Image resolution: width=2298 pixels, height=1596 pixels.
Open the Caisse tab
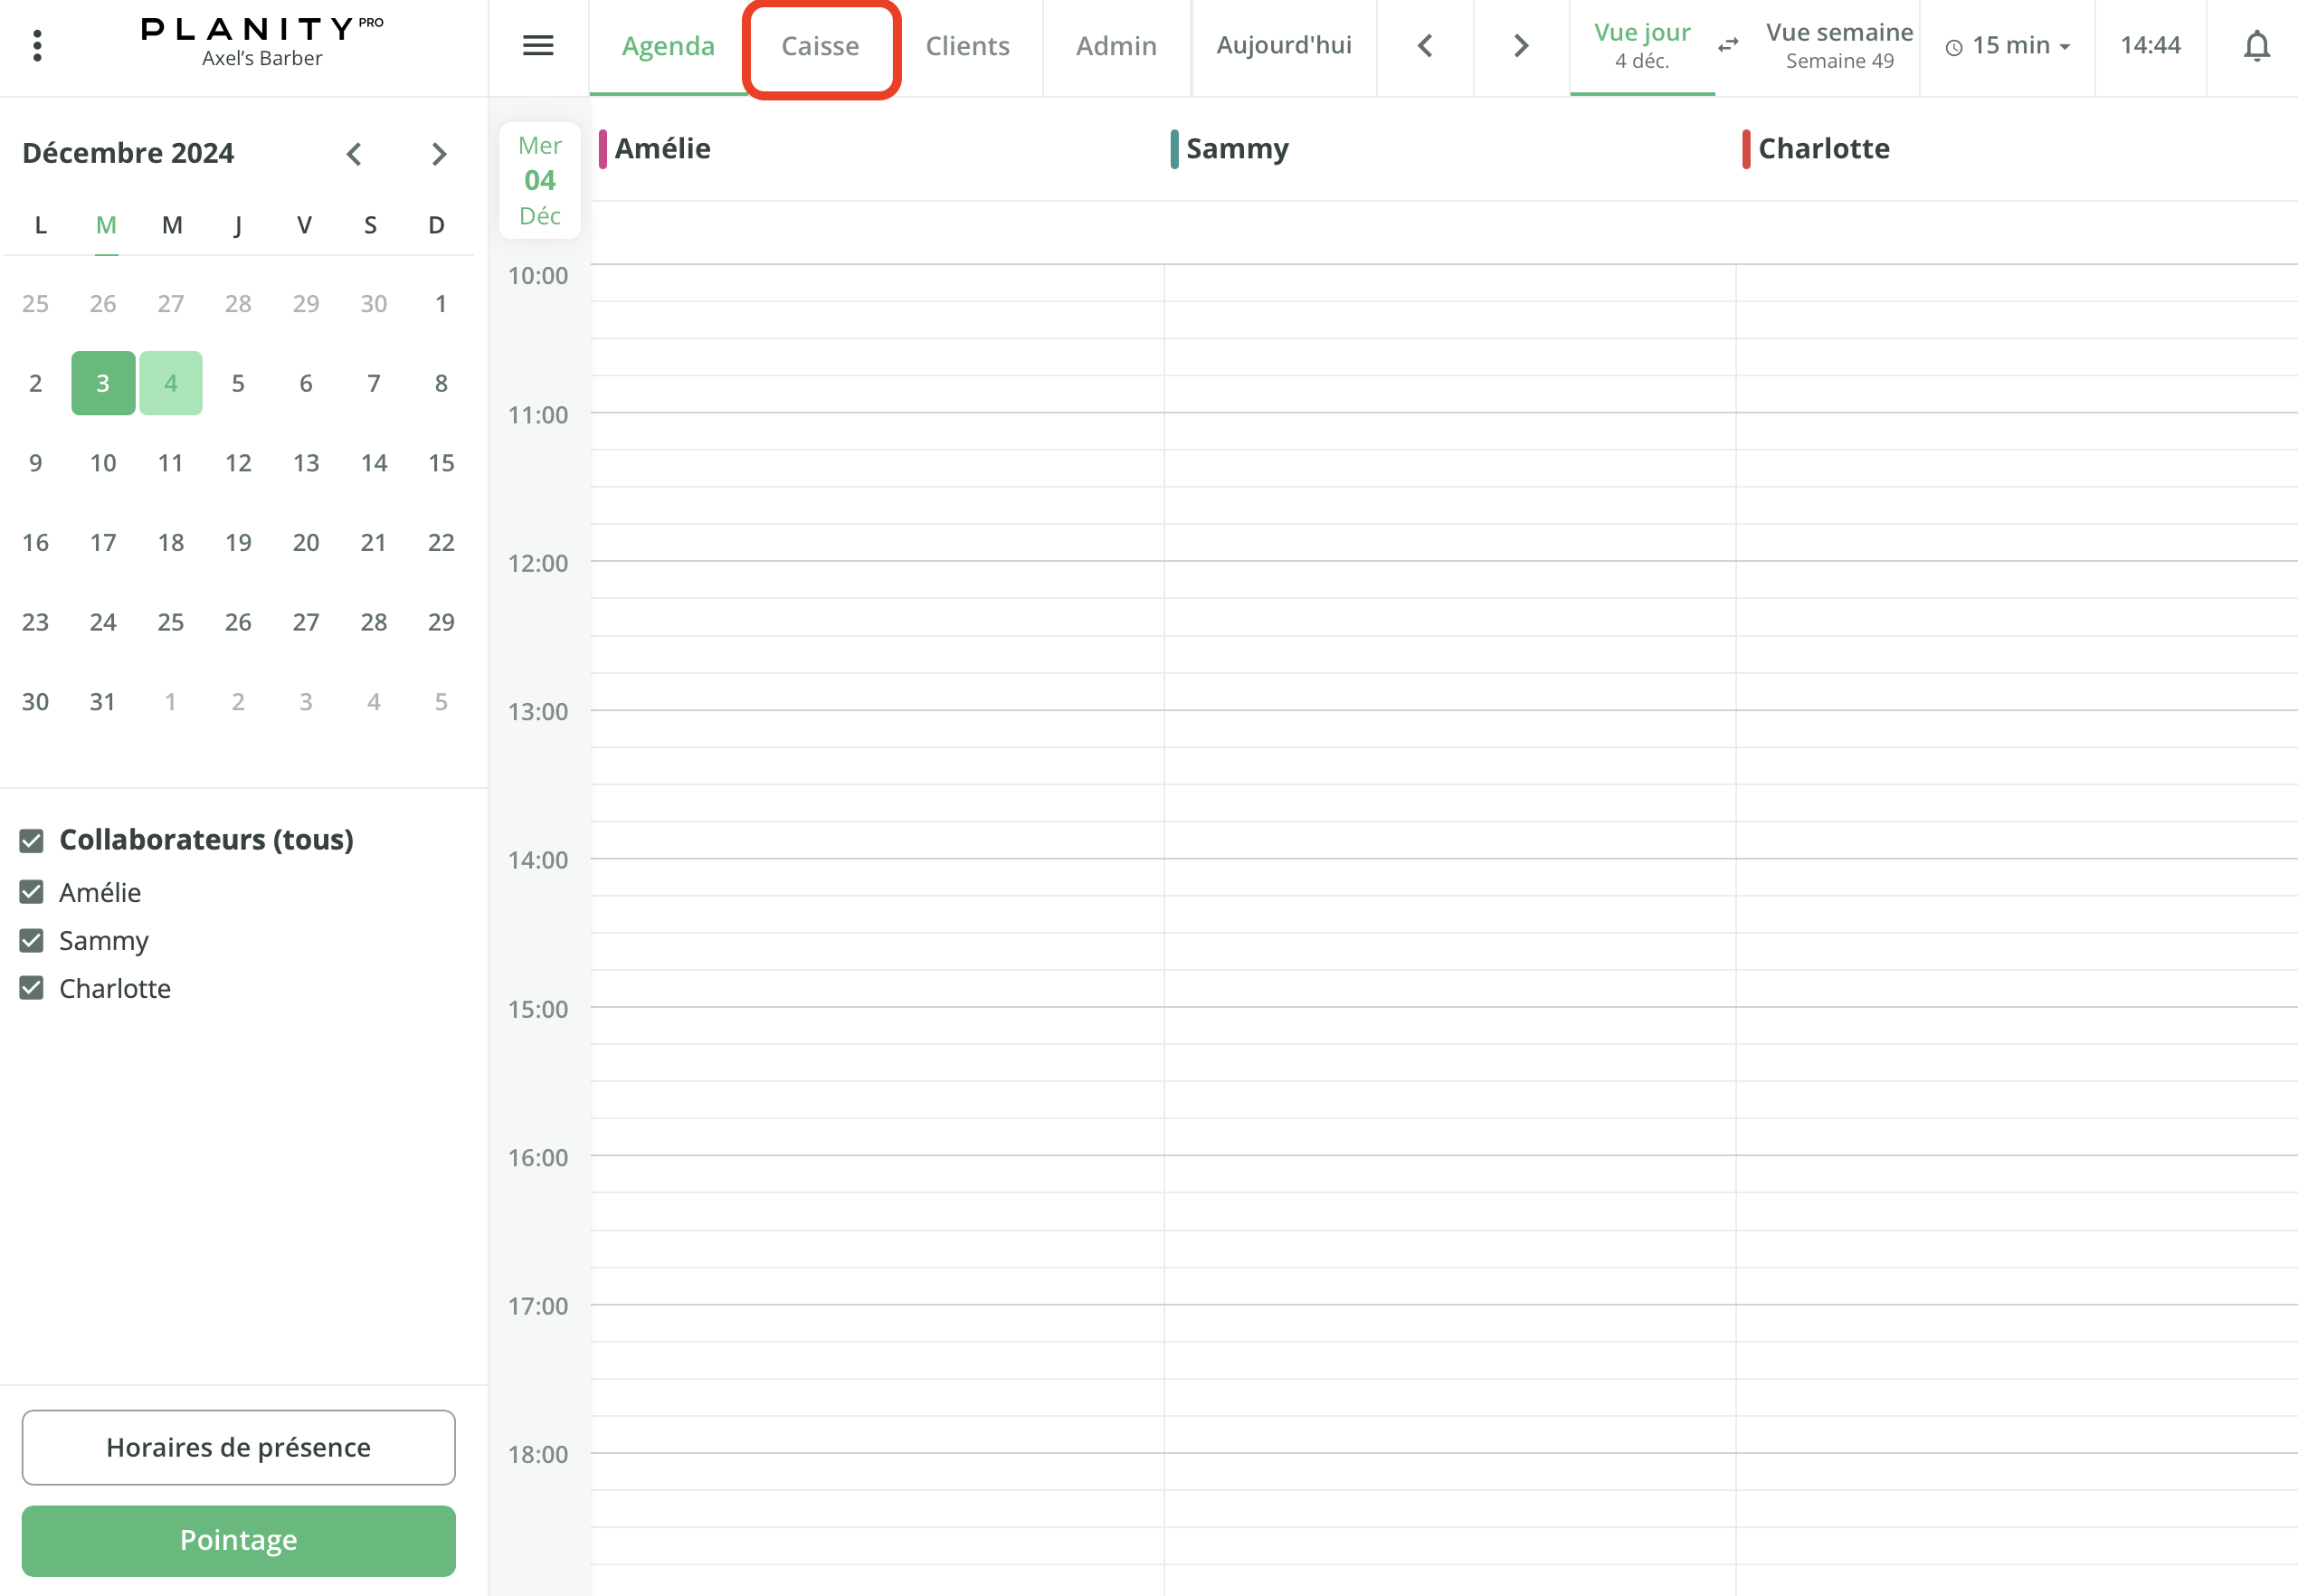pyautogui.click(x=820, y=46)
